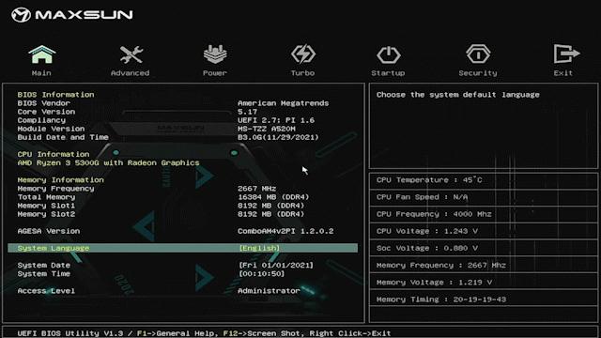Click the CPU Frequency 4000 Mhz reading
The height and width of the screenshot is (338, 601).
[434, 214]
